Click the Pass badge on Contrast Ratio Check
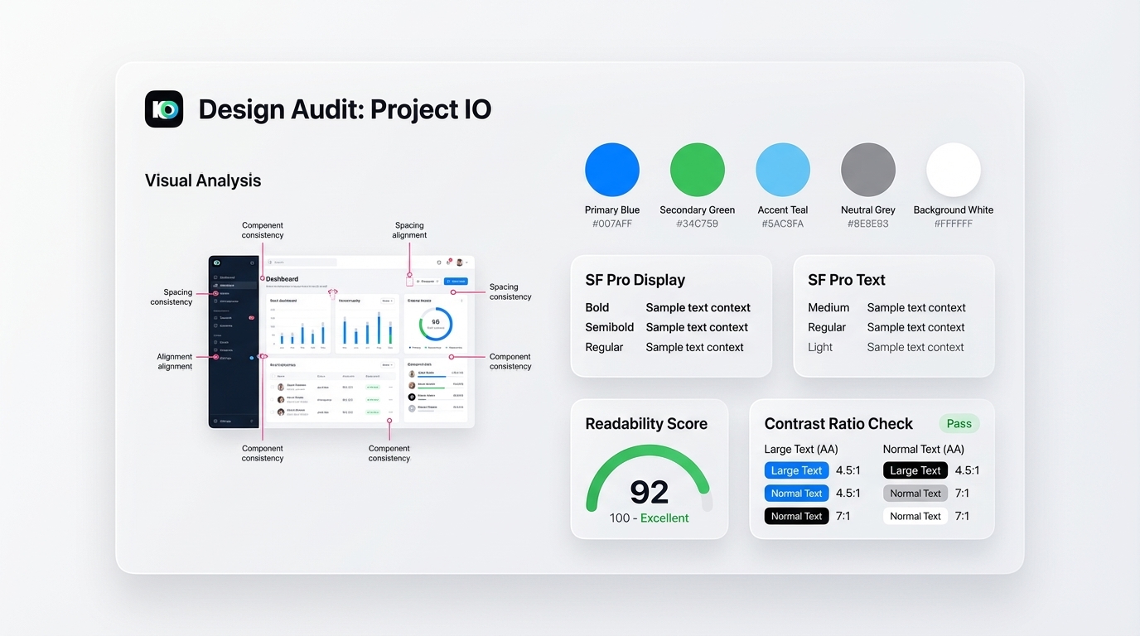 959,423
